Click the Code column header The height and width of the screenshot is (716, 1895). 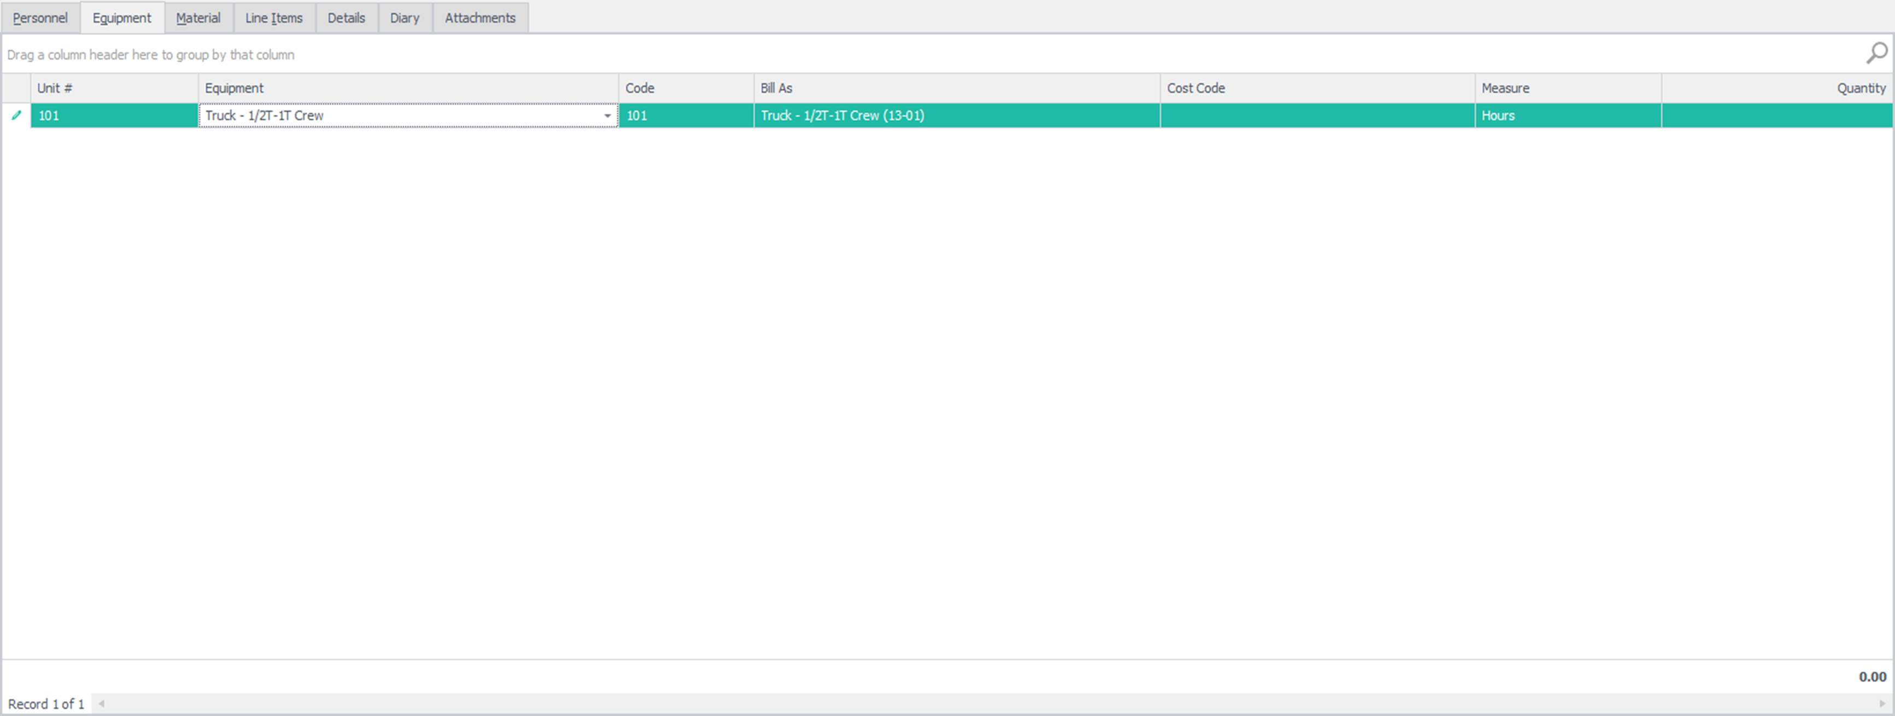click(686, 88)
